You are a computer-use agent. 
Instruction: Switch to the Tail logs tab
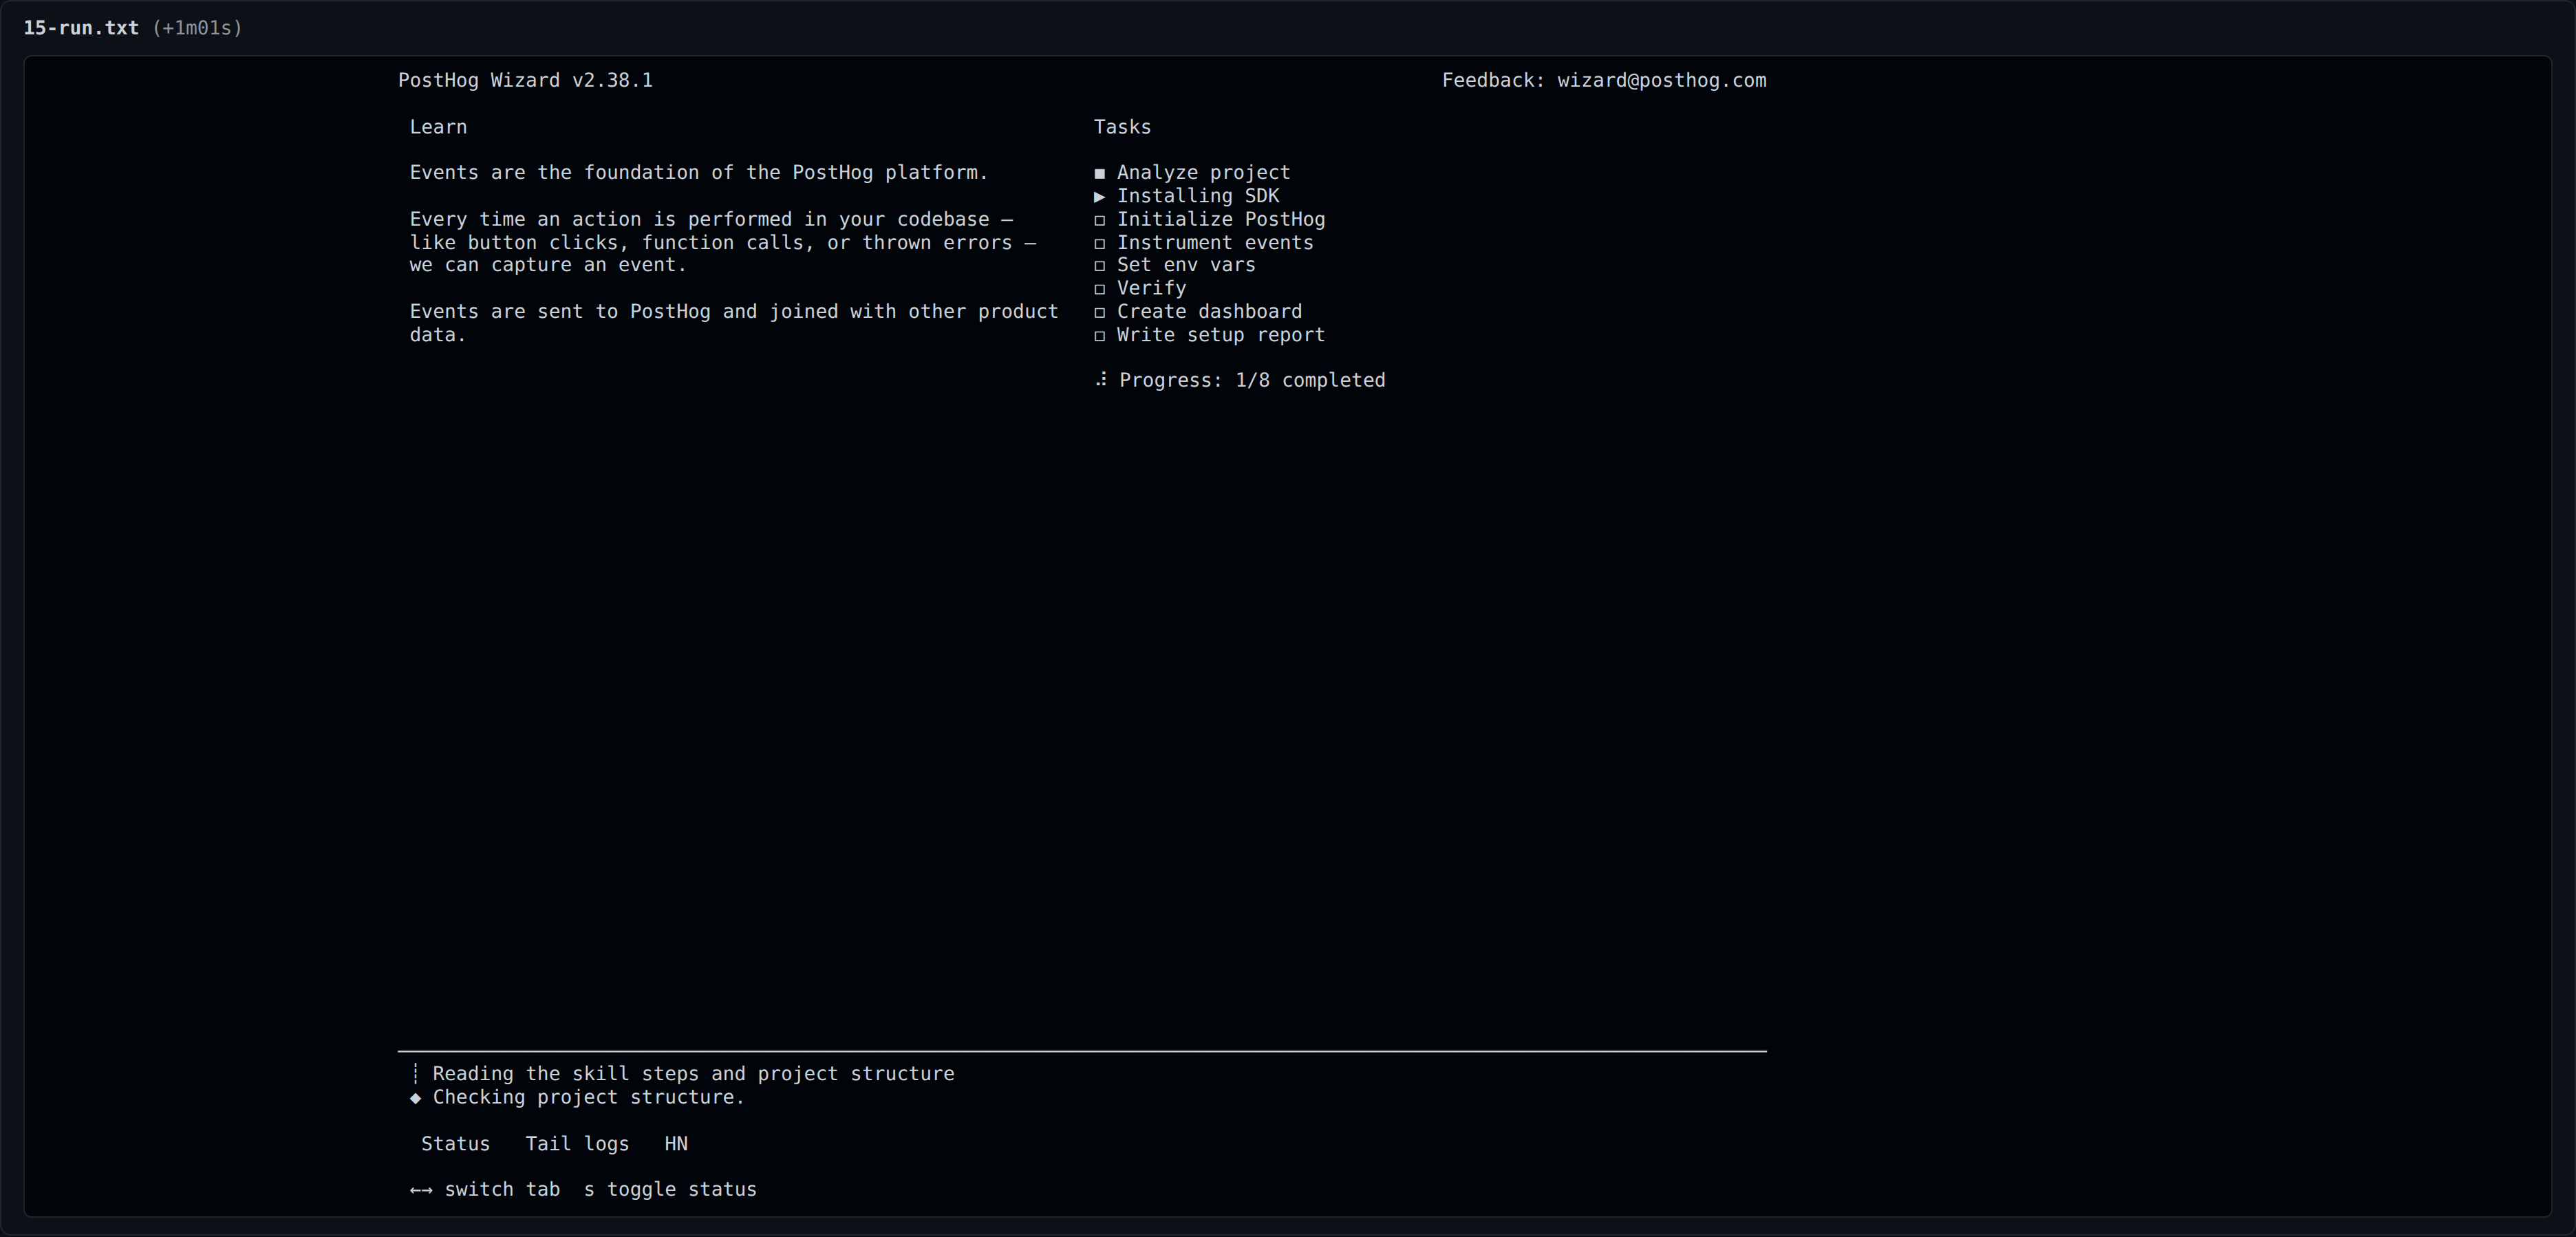tap(577, 1143)
